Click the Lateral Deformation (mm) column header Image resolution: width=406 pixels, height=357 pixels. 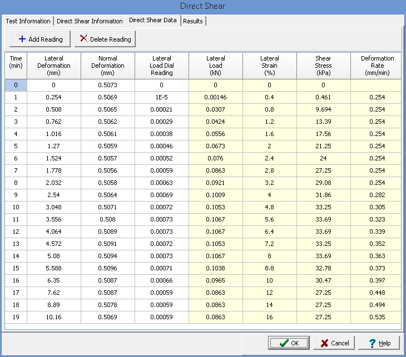[x=54, y=66]
